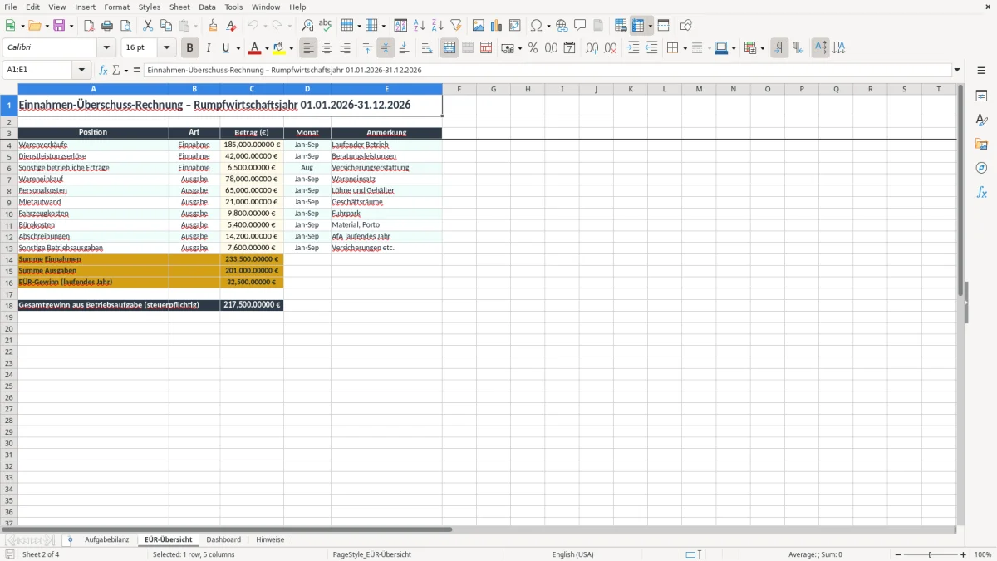The image size is (997, 561).
Task: Sort ascending with the A-Z icon
Action: tap(419, 26)
